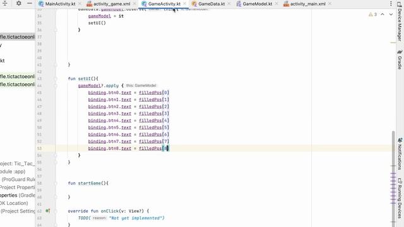Select highlighted tictactoeonli package in Project tree
This screenshot has width=404, height=227.
click(x=17, y=37)
